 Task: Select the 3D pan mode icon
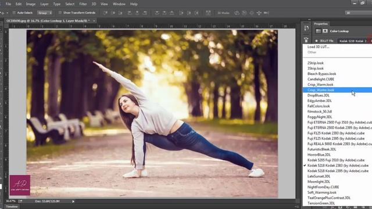tap(252, 13)
